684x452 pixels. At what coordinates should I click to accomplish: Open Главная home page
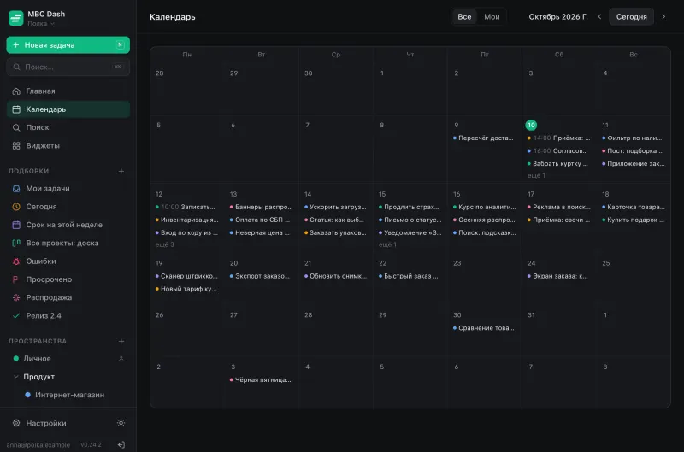click(68, 91)
